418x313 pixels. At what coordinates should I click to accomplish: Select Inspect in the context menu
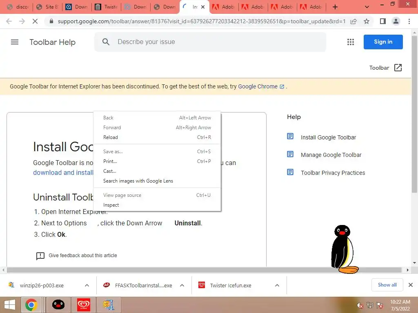pos(157,205)
